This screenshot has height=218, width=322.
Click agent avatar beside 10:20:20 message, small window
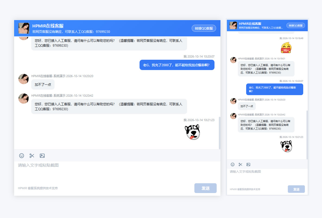point(233,101)
